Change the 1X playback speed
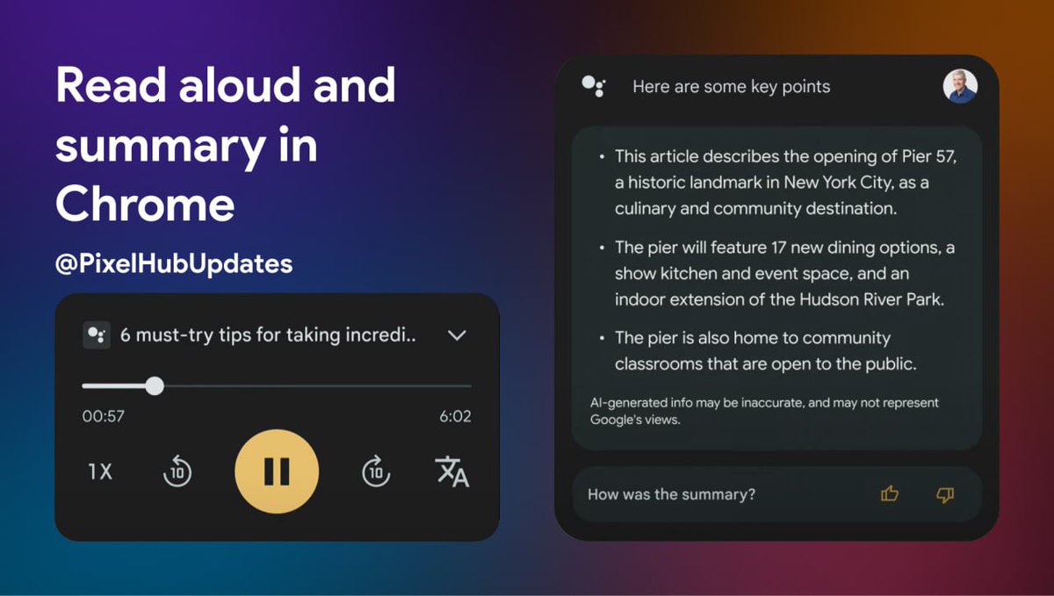 tap(100, 471)
